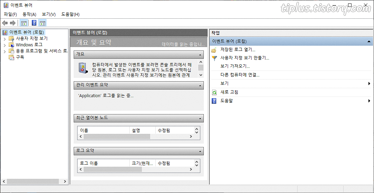Click the 개요 text vertical scrollbar down arrow
This screenshot has height=193, width=374.
pyautogui.click(x=201, y=75)
